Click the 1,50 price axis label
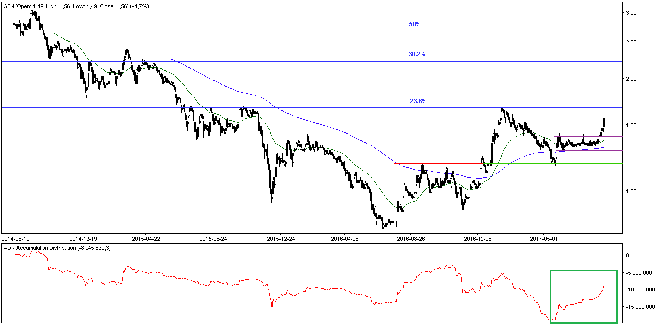Screen dimensions: 657x324 coord(630,125)
